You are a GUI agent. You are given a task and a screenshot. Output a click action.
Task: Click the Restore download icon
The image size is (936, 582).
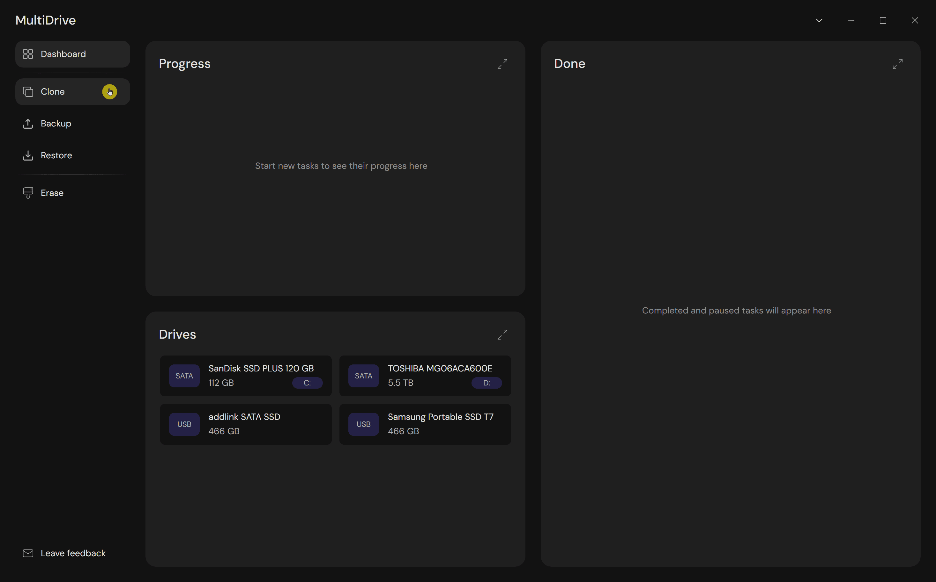pos(27,155)
